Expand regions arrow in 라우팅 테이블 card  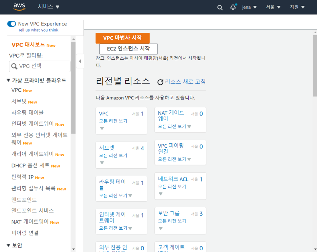point(130,195)
